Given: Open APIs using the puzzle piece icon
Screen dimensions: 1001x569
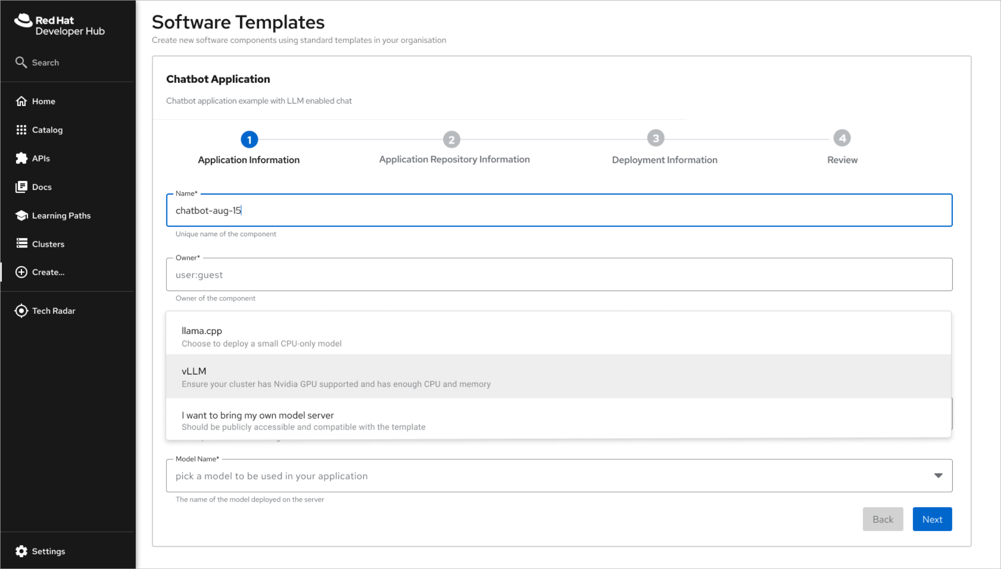Looking at the screenshot, I should [x=21, y=158].
